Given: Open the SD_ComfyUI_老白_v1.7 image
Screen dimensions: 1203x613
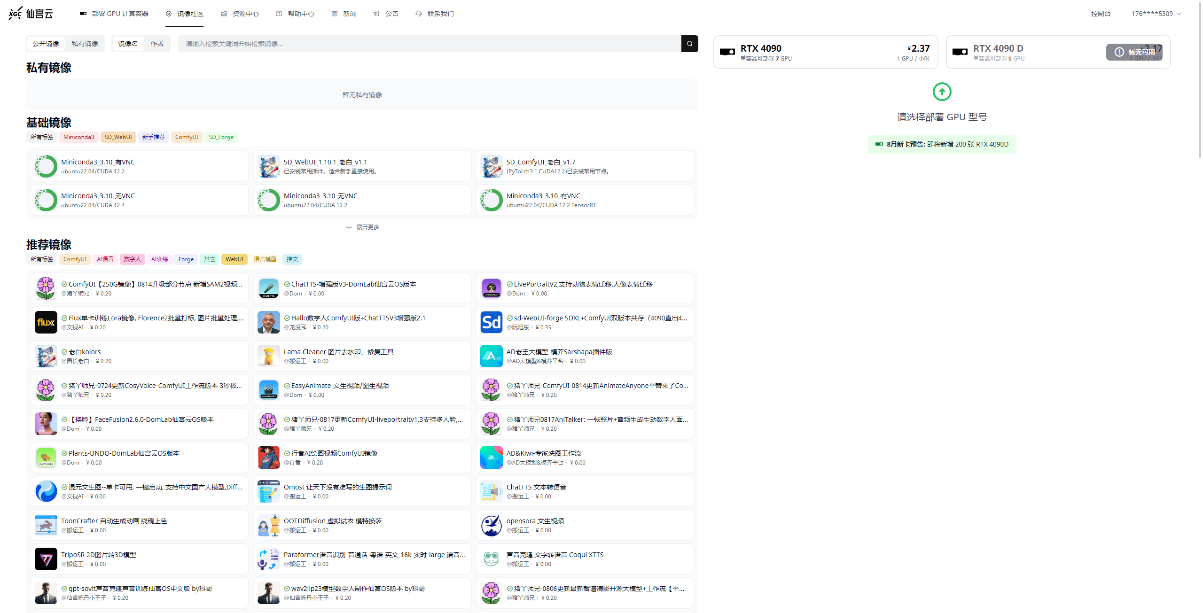Looking at the screenshot, I should click(x=585, y=166).
